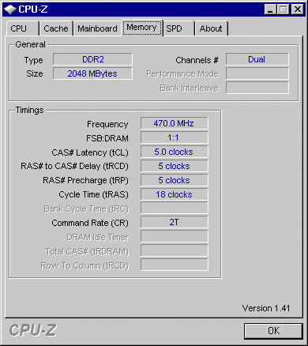Select the Mainboard tab
The width and height of the screenshot is (308, 346).
[x=97, y=28]
